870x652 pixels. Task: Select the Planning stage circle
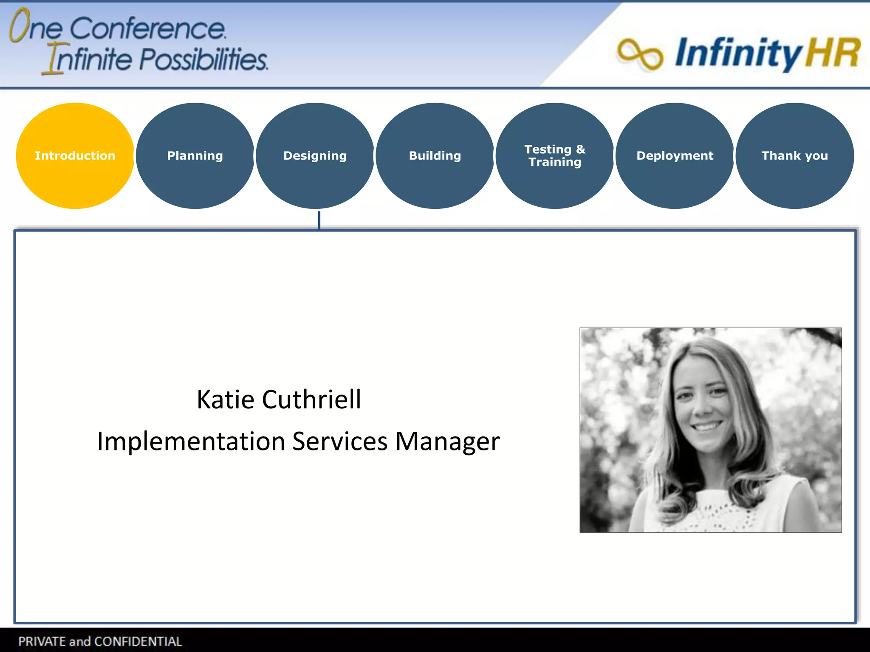(x=195, y=156)
